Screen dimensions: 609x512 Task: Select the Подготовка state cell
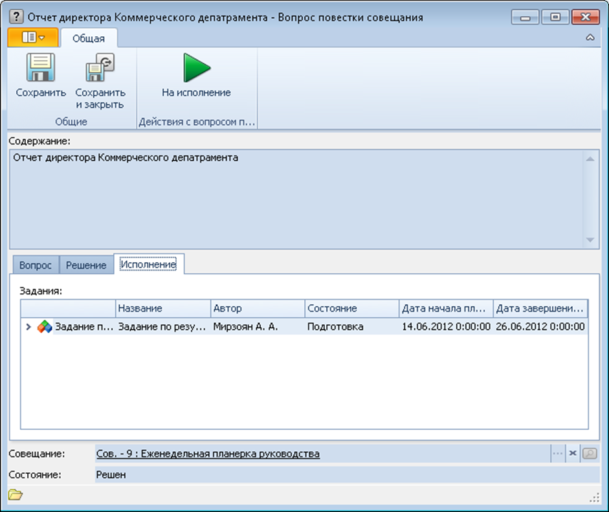352,327
